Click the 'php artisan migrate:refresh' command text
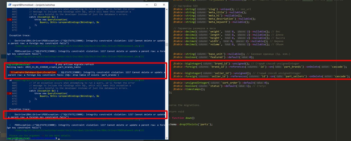The image size is (351, 141). point(76,64)
